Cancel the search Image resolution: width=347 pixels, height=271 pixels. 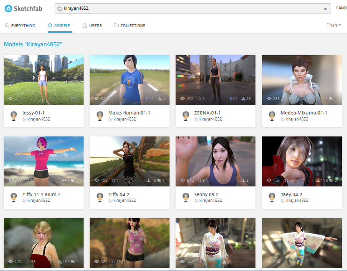341,8
